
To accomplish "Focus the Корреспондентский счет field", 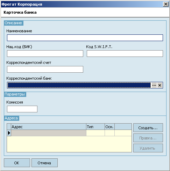I will pos(45,69).
